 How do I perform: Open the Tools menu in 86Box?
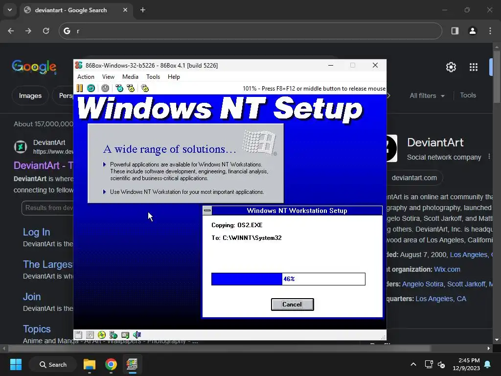pyautogui.click(x=153, y=77)
